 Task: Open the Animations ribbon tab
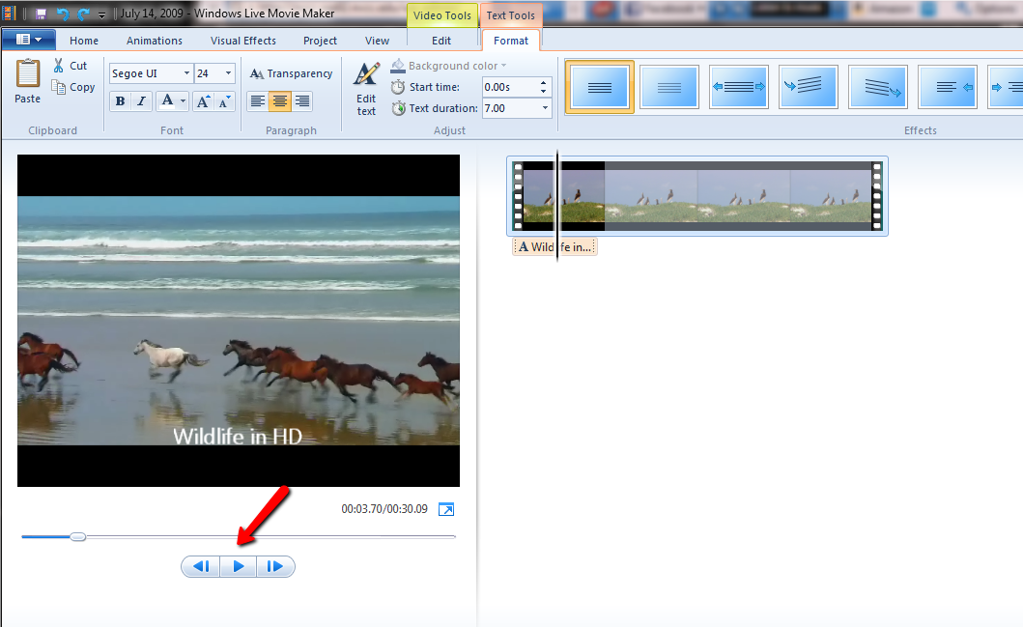point(155,41)
